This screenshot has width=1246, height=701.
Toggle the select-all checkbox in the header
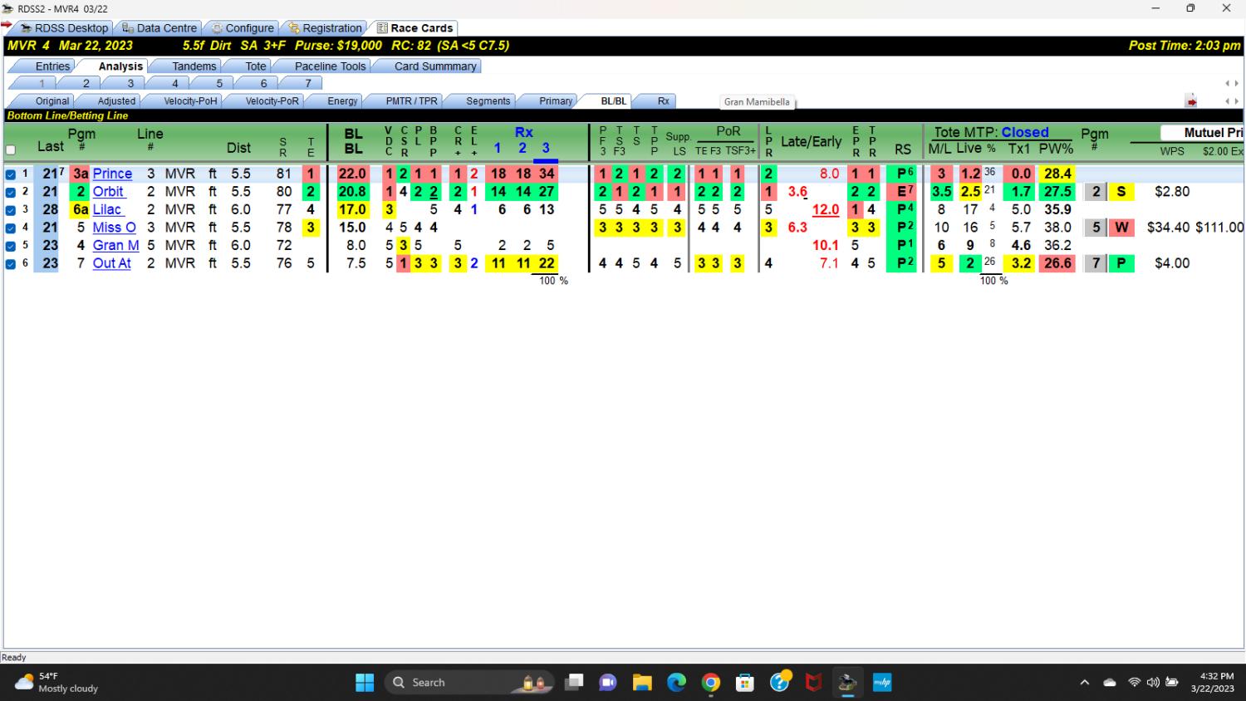tap(11, 150)
